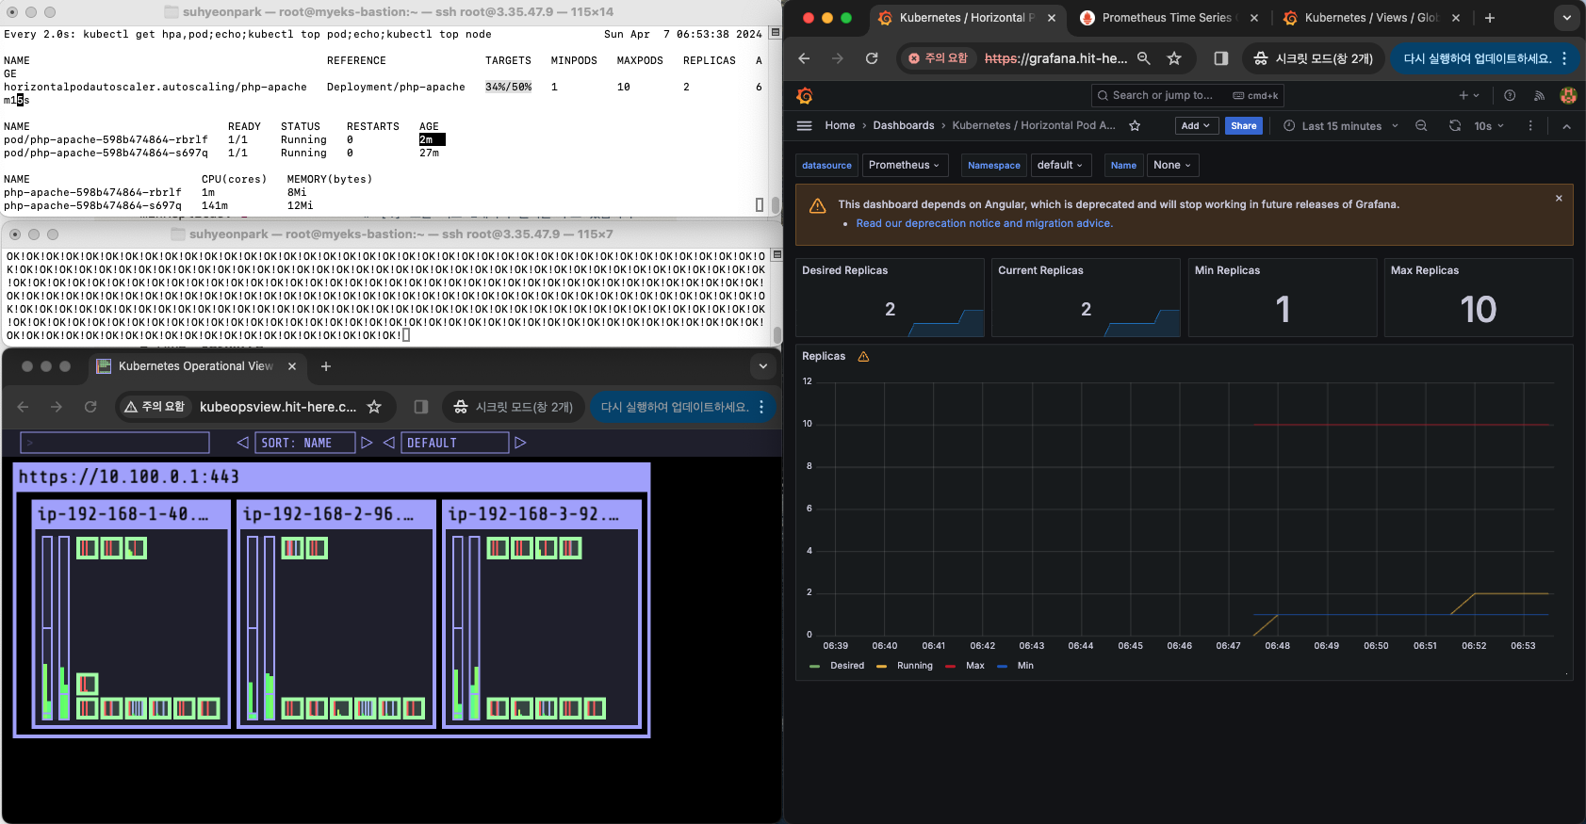Click node ip-192-168-1-40 header
Screen dimensions: 1586x824
tap(133, 514)
